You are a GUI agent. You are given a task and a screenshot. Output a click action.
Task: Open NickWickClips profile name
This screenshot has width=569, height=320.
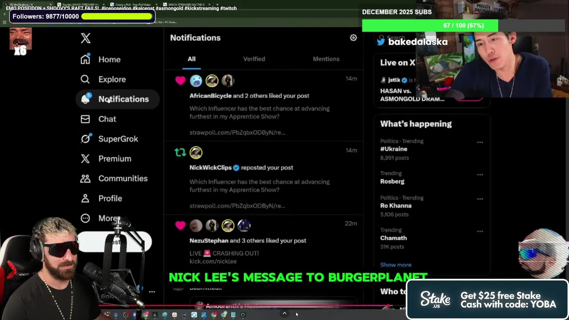[x=210, y=168]
